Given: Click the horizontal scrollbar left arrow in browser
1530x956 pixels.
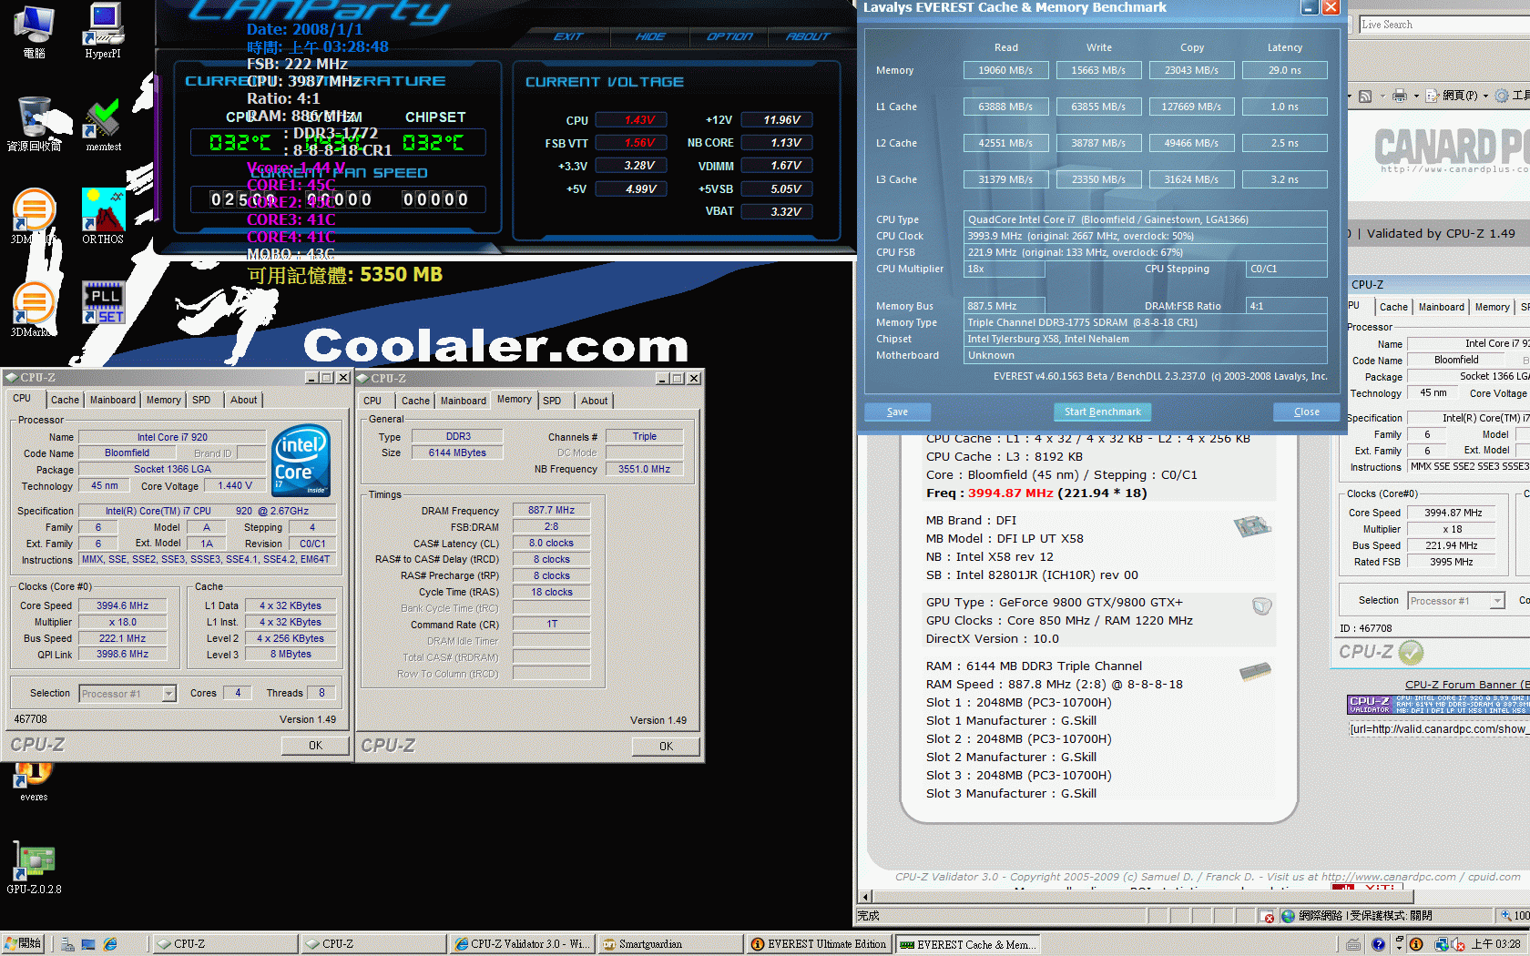Looking at the screenshot, I should tap(866, 896).
